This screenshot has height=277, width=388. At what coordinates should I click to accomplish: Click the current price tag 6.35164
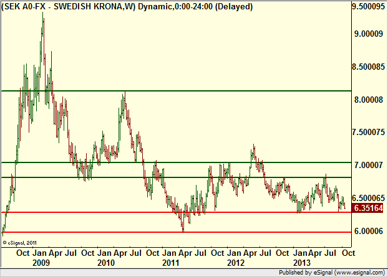(x=367, y=208)
